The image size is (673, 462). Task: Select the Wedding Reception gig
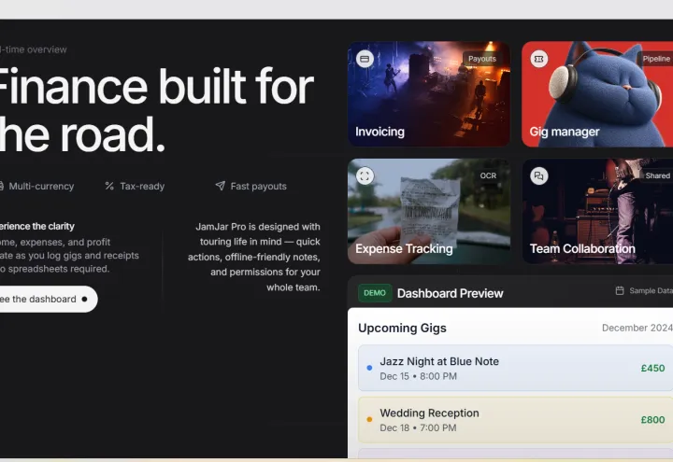point(515,420)
